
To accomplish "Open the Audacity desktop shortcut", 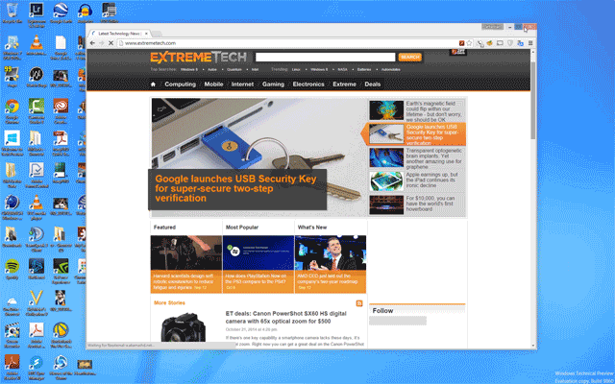I will (86, 12).
